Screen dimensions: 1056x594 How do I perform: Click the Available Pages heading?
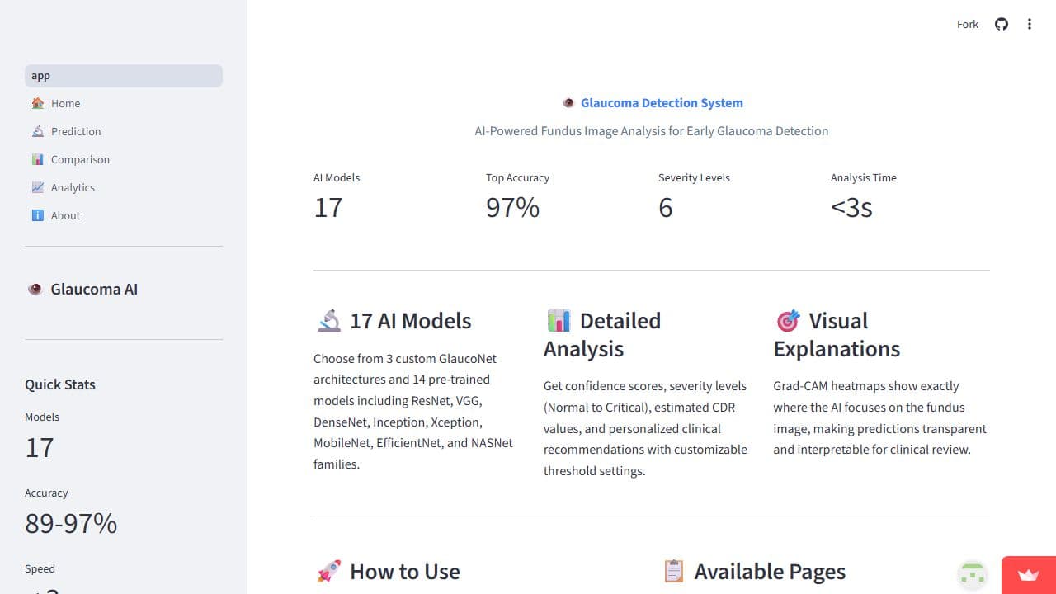click(x=769, y=572)
